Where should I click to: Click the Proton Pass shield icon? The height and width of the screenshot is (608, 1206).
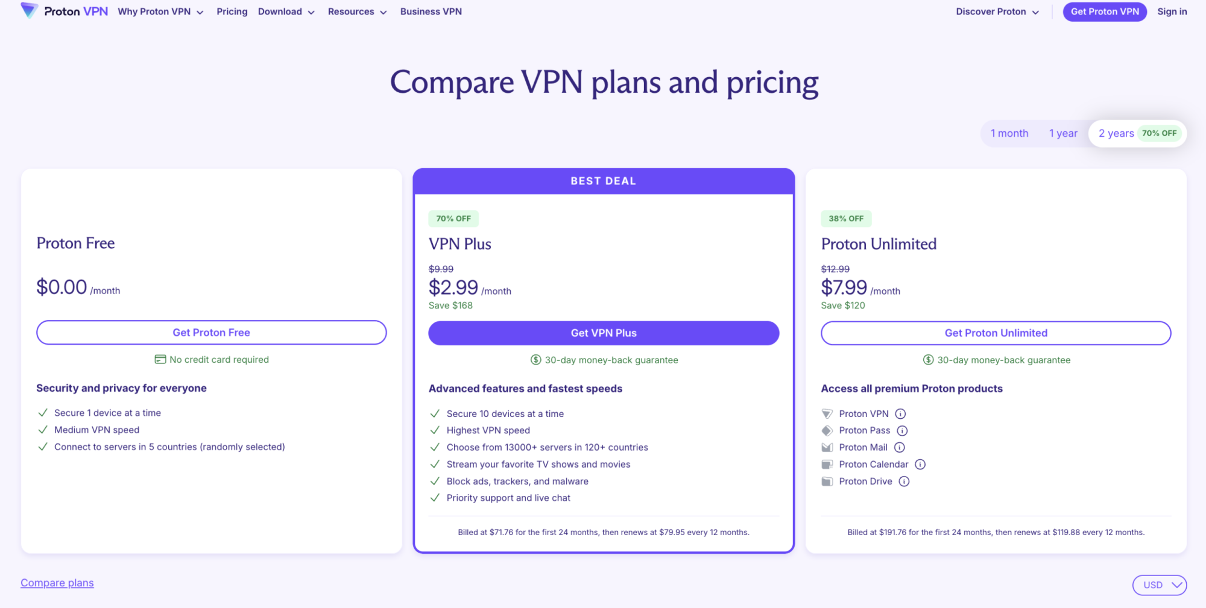(x=826, y=430)
